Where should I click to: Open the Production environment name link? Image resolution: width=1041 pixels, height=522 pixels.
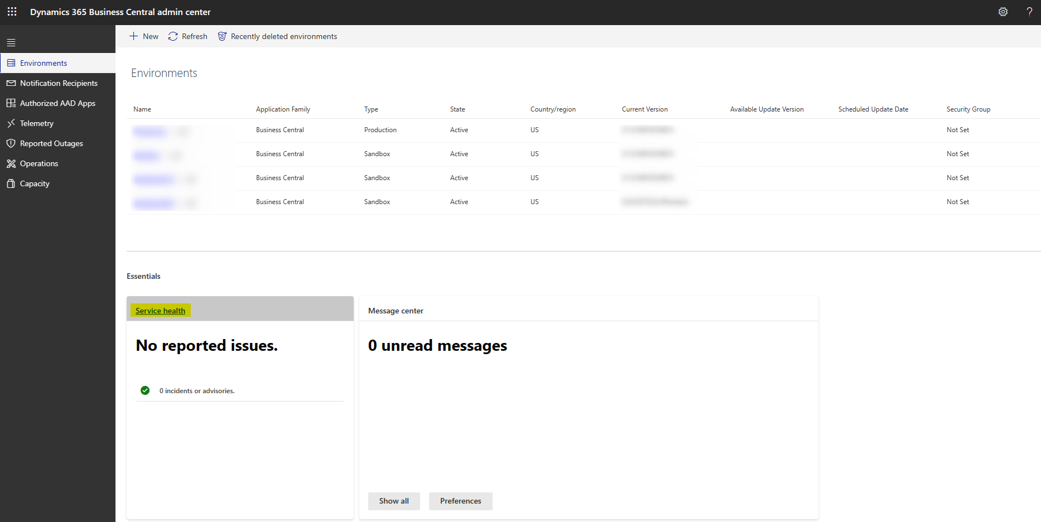151,131
